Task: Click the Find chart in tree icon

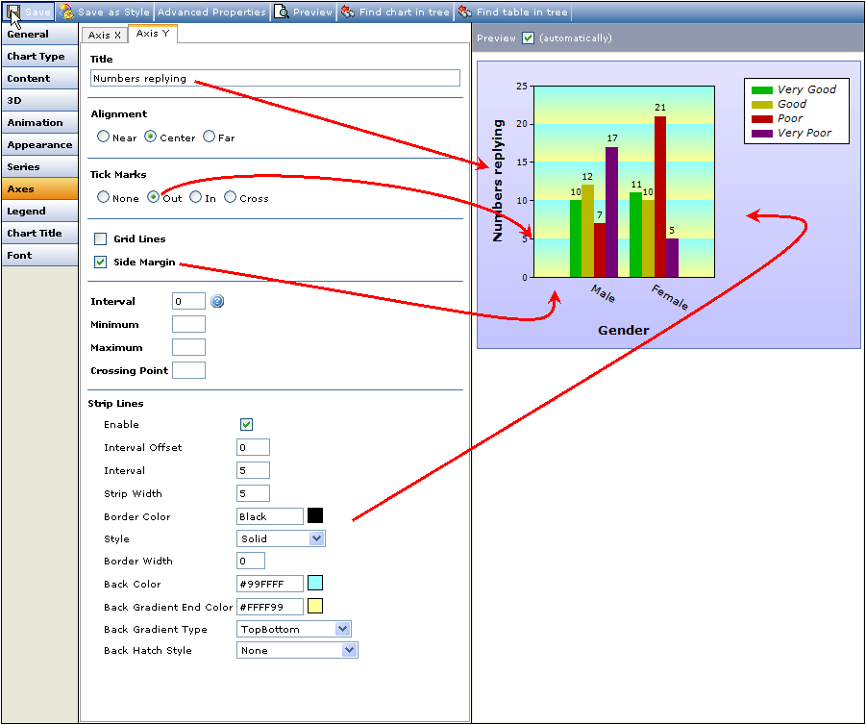Action: click(347, 11)
